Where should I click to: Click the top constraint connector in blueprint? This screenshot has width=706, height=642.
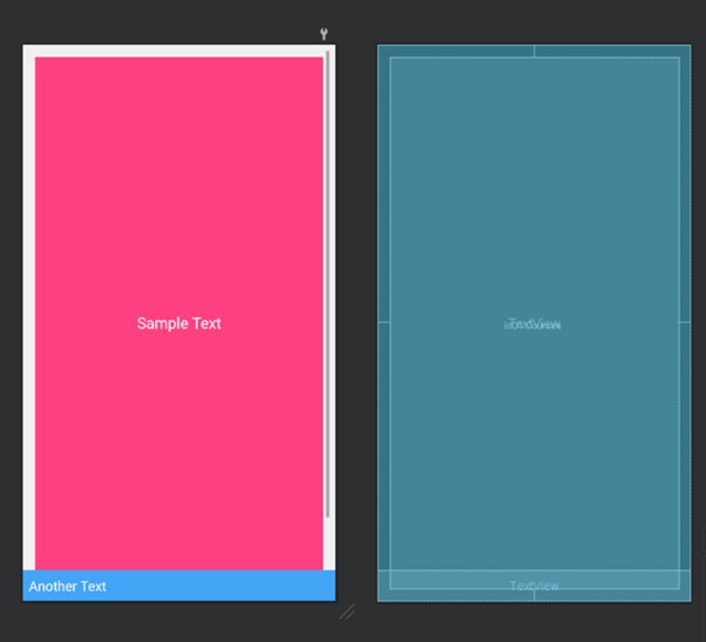point(534,51)
